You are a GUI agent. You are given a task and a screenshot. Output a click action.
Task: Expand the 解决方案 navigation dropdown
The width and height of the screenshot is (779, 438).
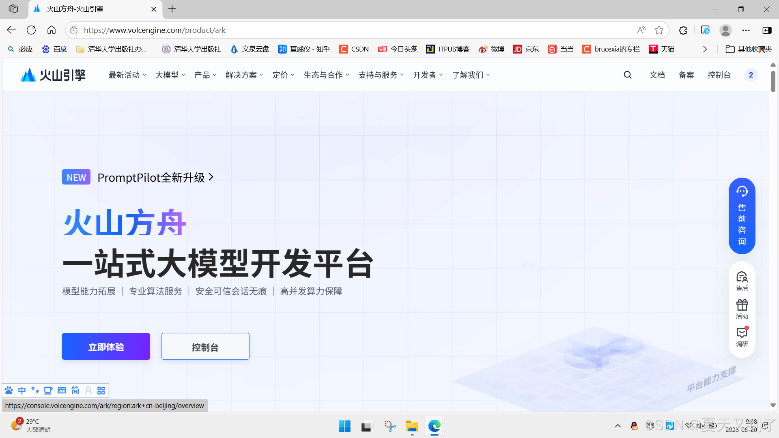click(244, 75)
